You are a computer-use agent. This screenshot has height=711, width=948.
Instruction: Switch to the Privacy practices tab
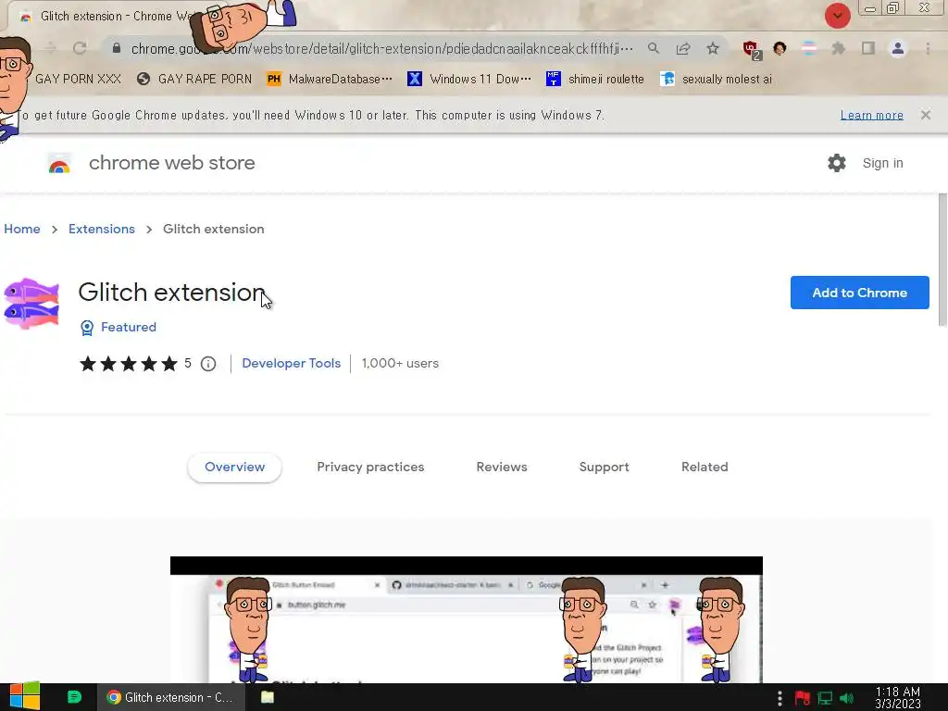370,467
